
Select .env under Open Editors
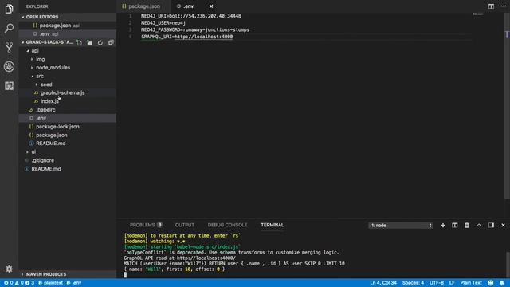click(x=67, y=33)
